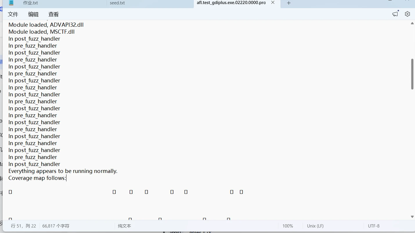Close the afl.test_gdiplus.exe tab
This screenshot has width=415, height=233.
[273, 3]
